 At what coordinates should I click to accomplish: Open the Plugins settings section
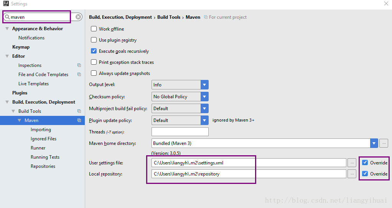tap(20, 93)
